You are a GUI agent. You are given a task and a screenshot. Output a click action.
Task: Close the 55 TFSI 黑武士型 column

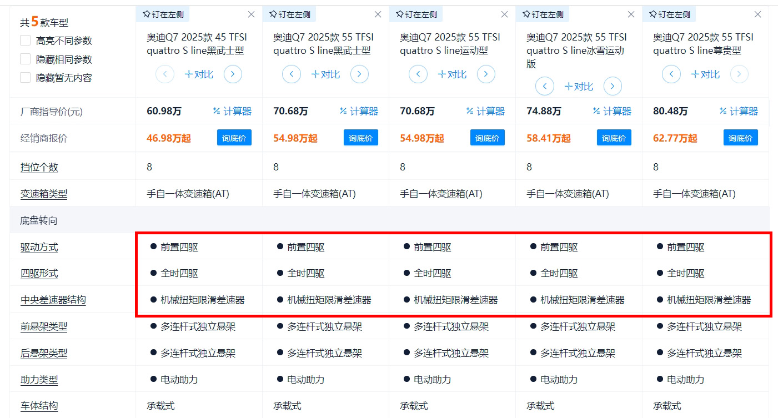point(378,14)
